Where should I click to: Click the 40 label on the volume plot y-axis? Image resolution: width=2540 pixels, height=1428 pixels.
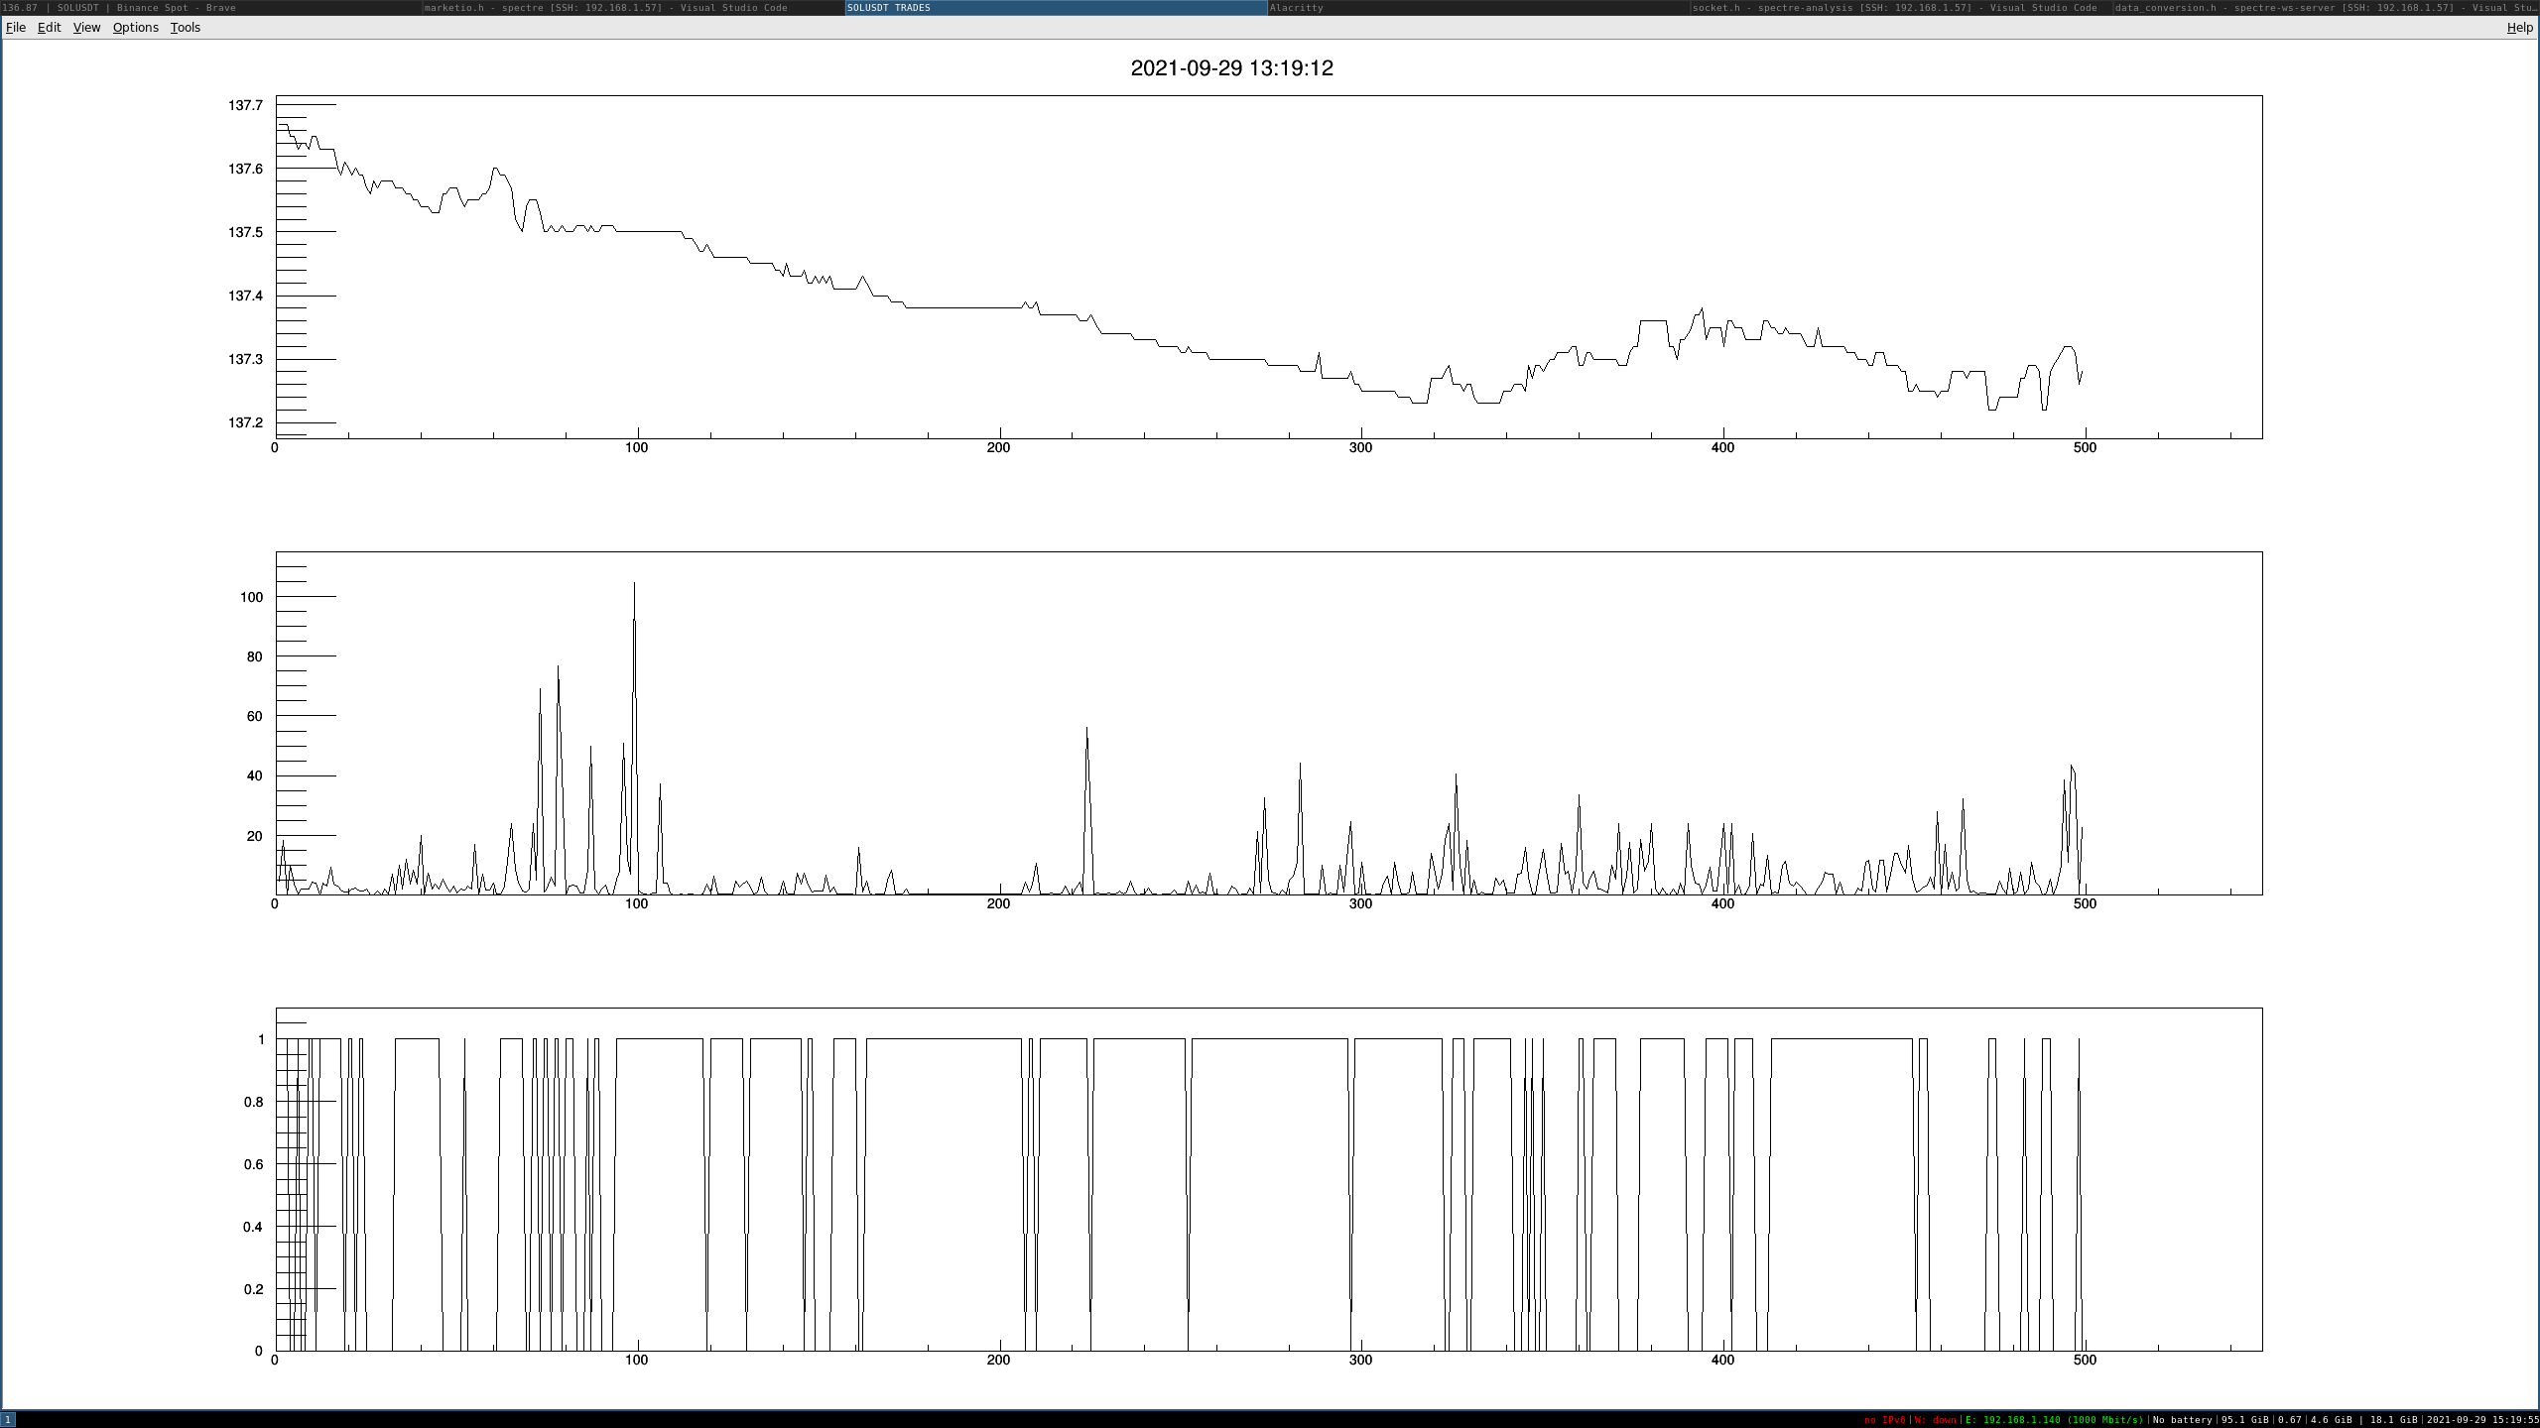(x=255, y=775)
